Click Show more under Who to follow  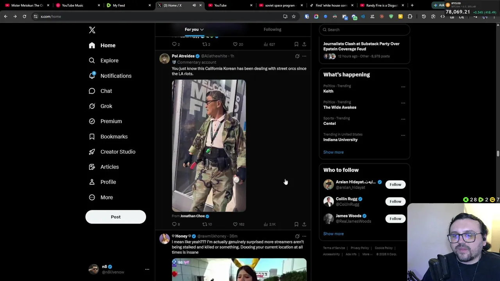coord(334,234)
